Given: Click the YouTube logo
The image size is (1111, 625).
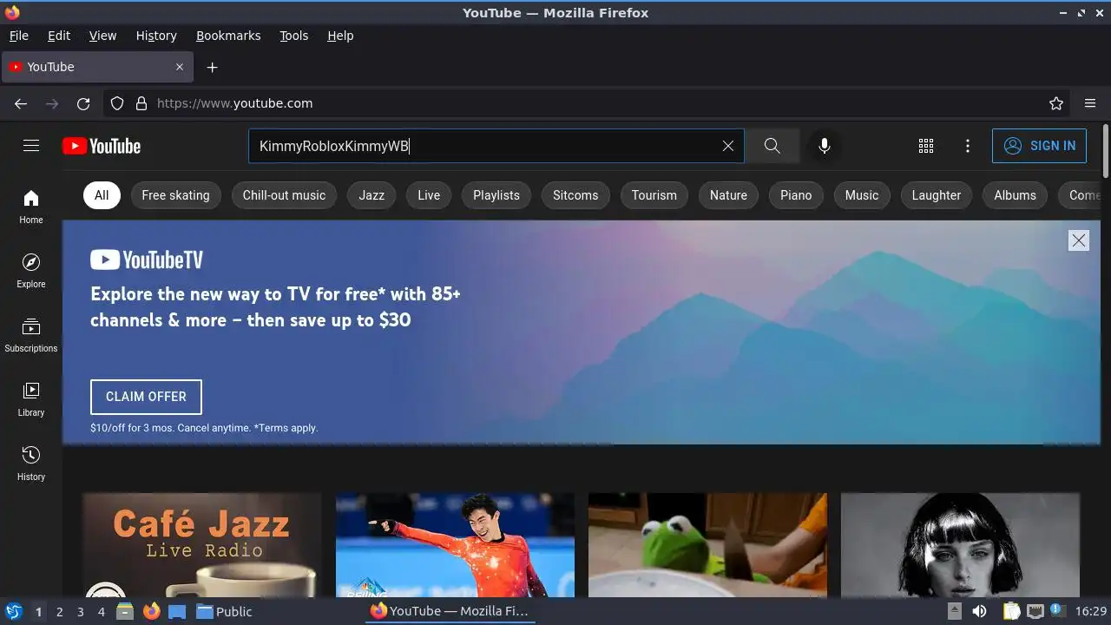Looking at the screenshot, I should click(102, 146).
